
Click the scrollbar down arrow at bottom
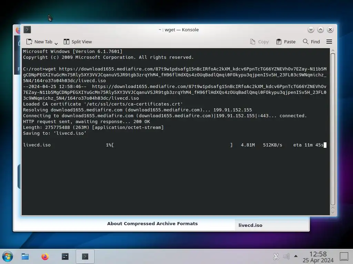tap(333, 213)
